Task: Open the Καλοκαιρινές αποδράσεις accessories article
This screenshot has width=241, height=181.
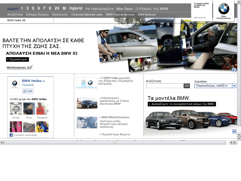Action: pos(114,101)
